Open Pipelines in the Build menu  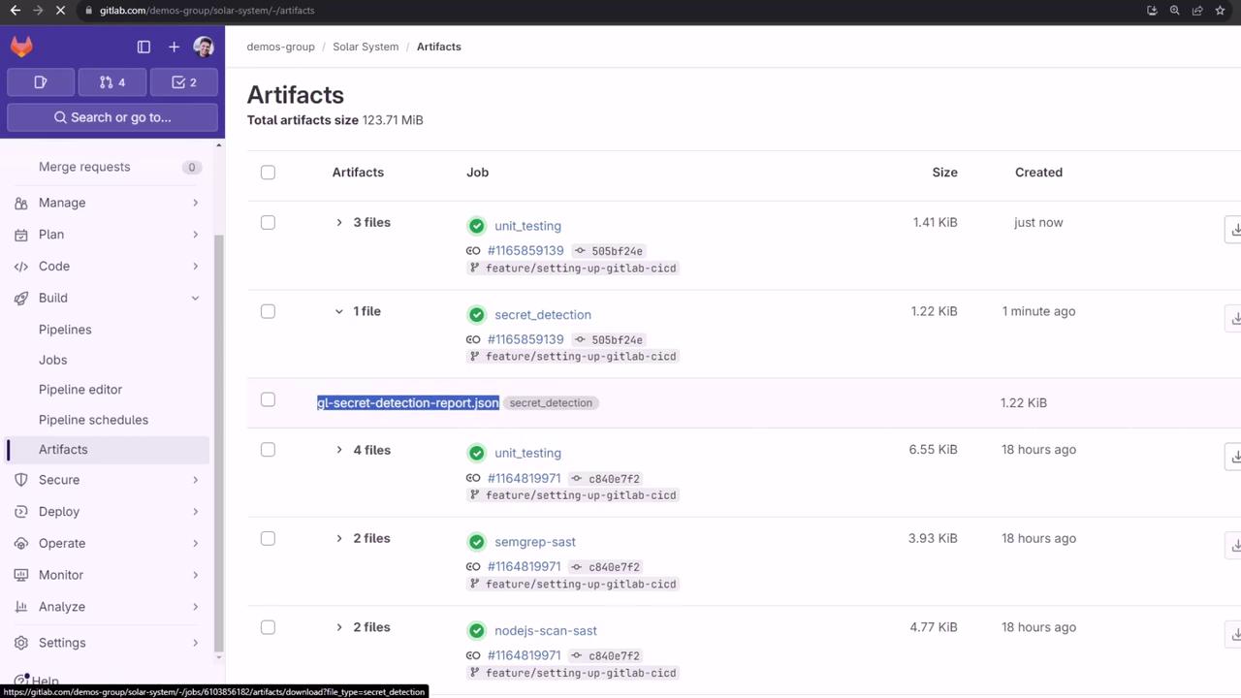coord(65,330)
